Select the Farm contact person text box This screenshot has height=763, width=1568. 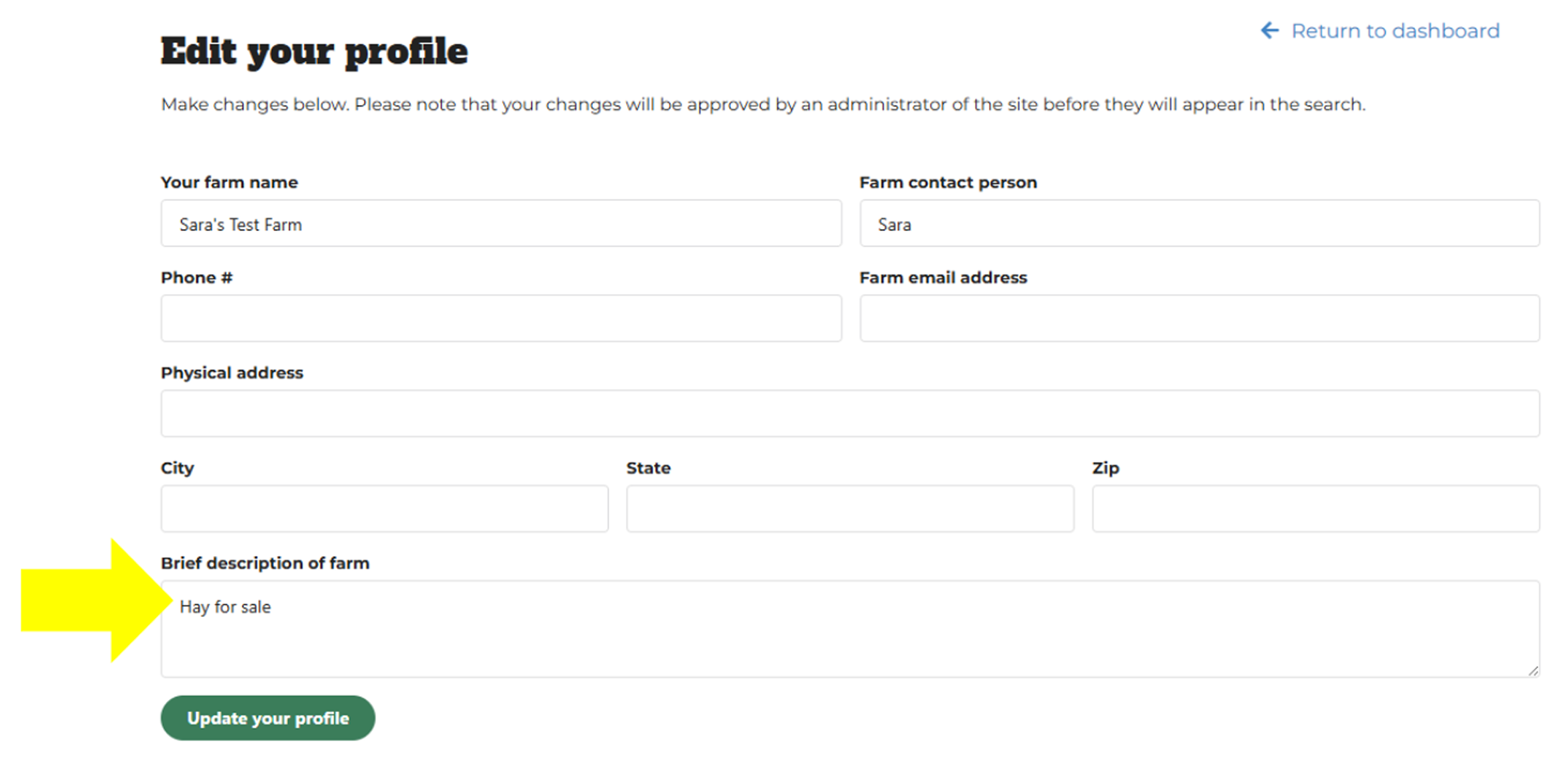click(1199, 224)
